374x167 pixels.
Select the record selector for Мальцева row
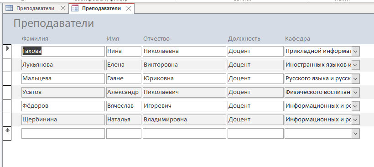point(7,78)
